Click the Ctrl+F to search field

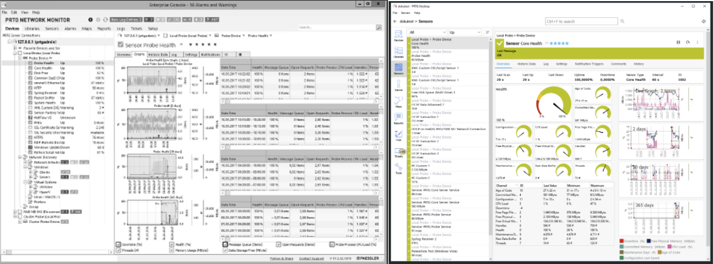tap(581, 21)
